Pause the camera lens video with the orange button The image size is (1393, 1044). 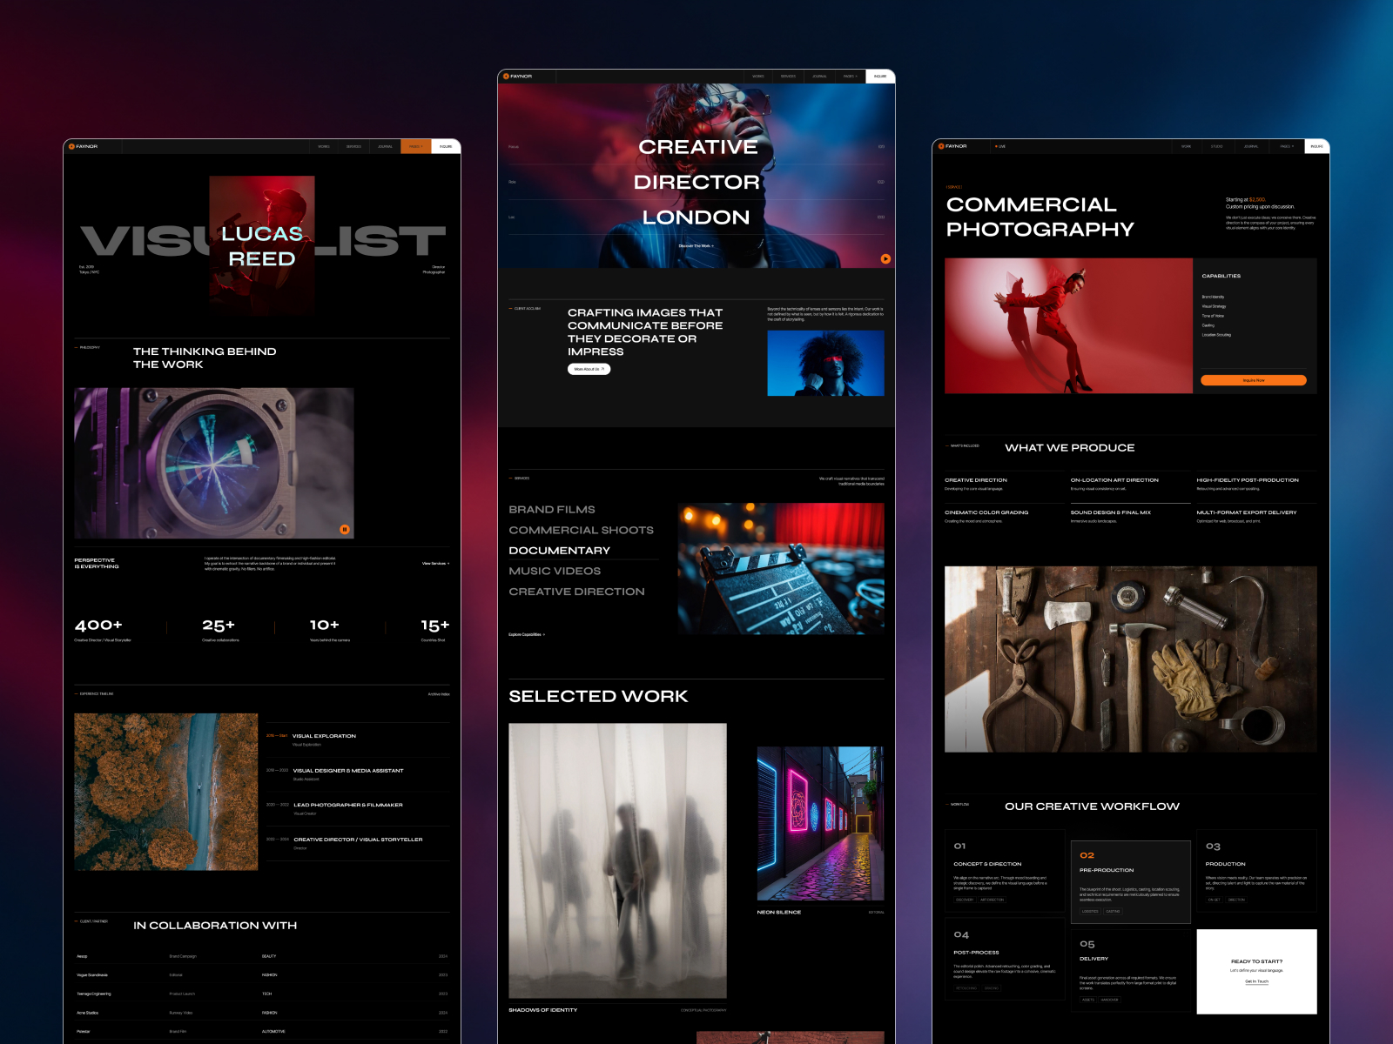[x=345, y=529]
